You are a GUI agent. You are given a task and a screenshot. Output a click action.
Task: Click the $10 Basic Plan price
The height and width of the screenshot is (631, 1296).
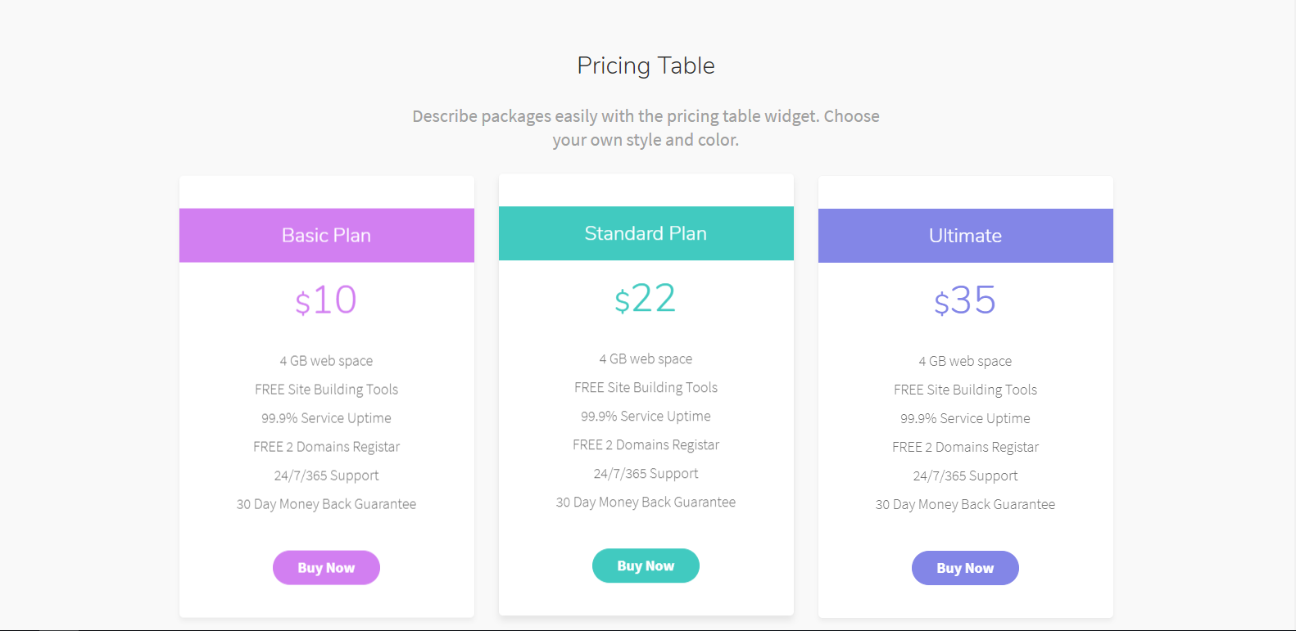[x=326, y=300]
